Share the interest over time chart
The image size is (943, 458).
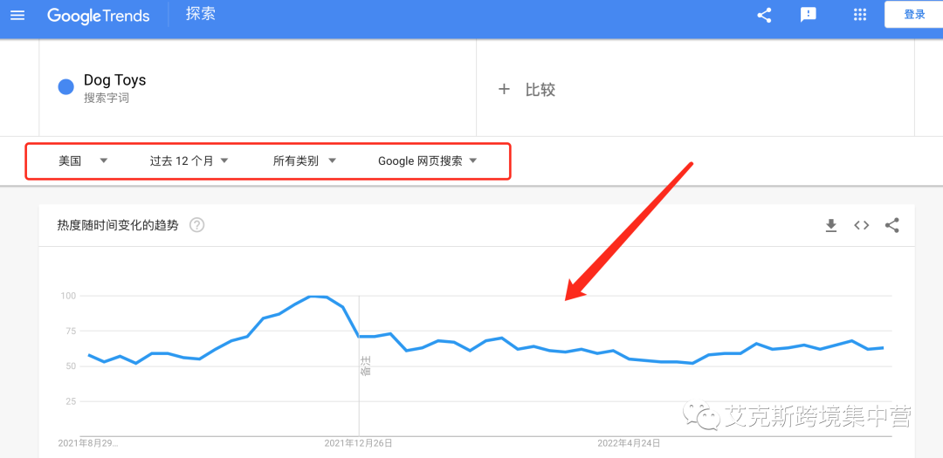pos(891,225)
